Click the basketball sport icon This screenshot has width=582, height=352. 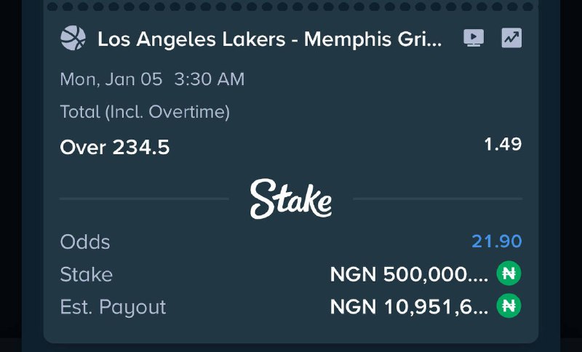[73, 38]
